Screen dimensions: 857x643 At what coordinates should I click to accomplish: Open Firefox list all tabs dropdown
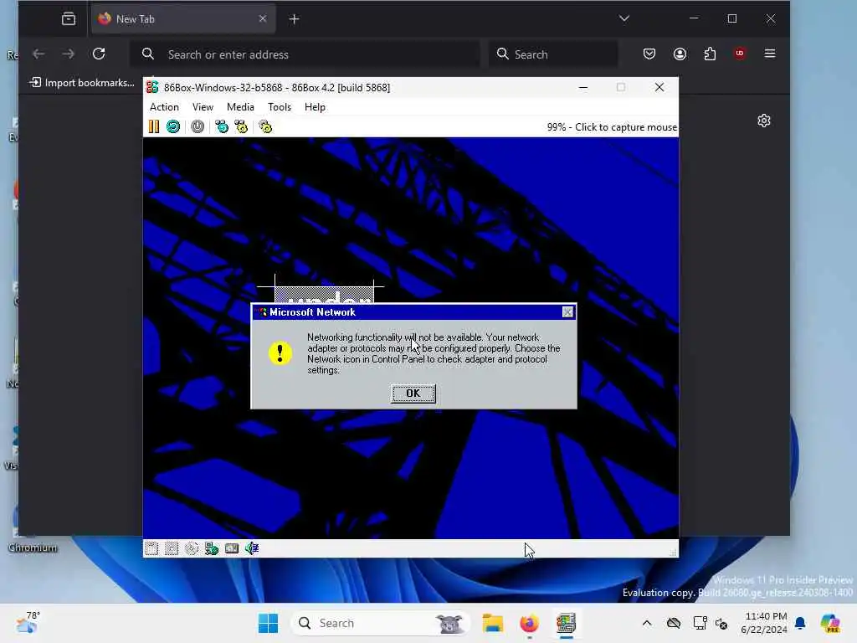624,18
